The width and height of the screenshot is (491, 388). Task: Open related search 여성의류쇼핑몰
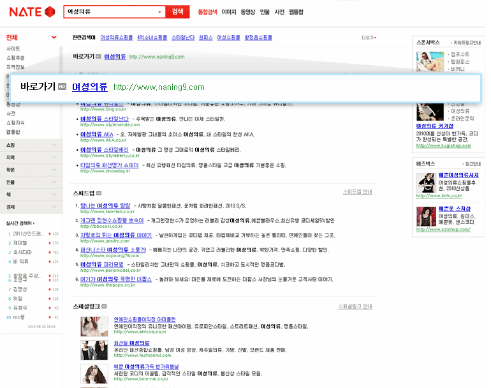click(117, 38)
